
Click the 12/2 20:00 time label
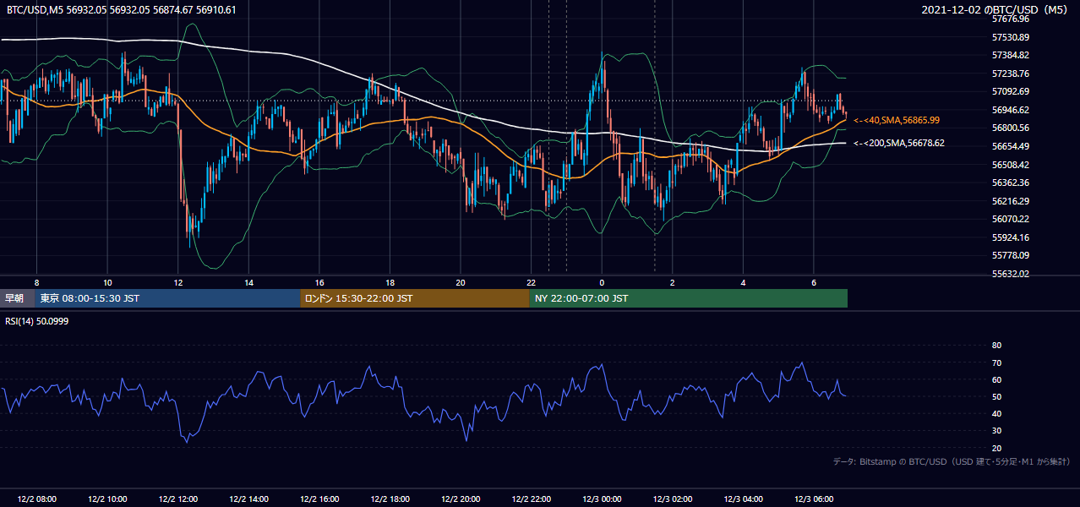tap(461, 499)
